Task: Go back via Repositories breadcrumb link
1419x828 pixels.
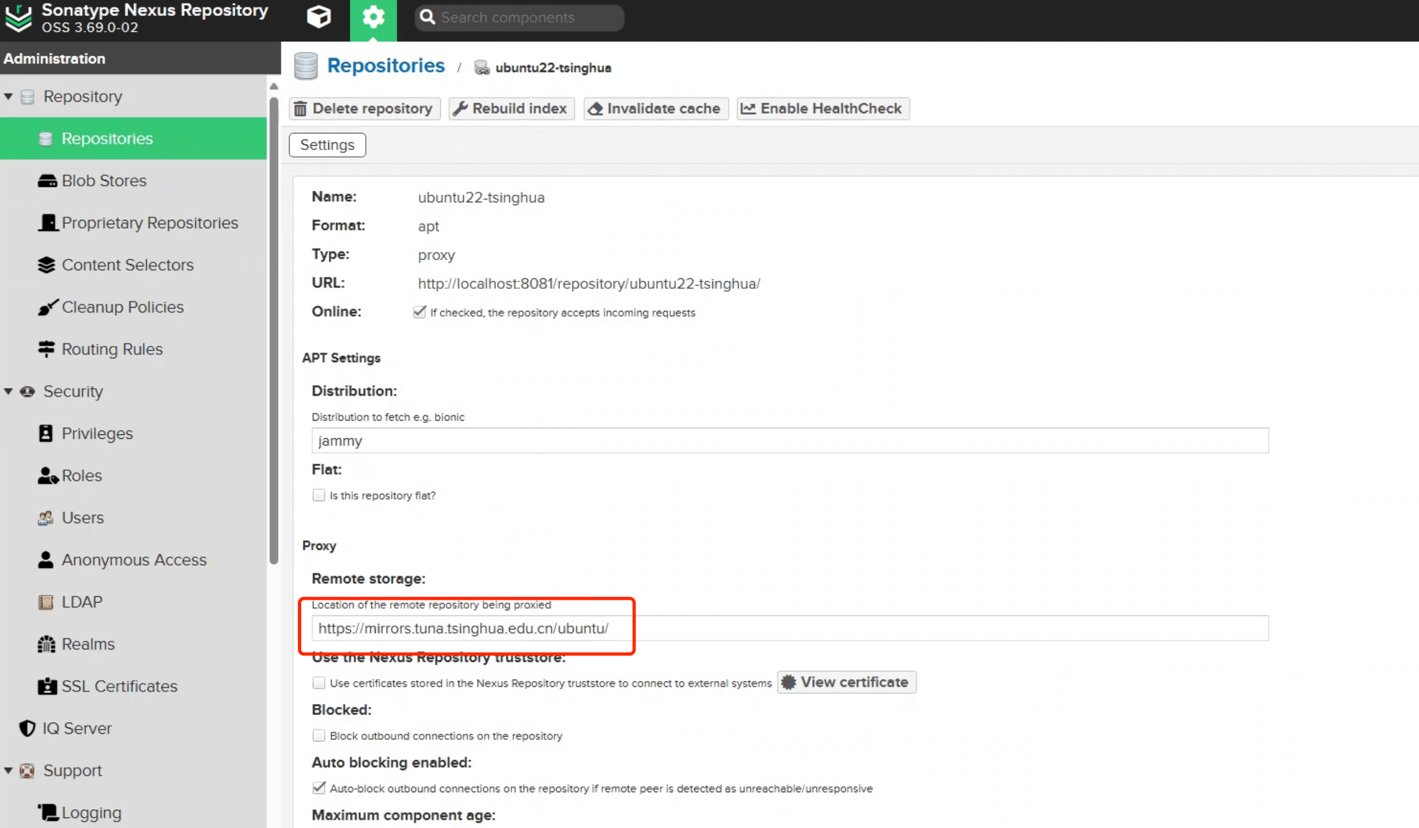Action: point(386,66)
